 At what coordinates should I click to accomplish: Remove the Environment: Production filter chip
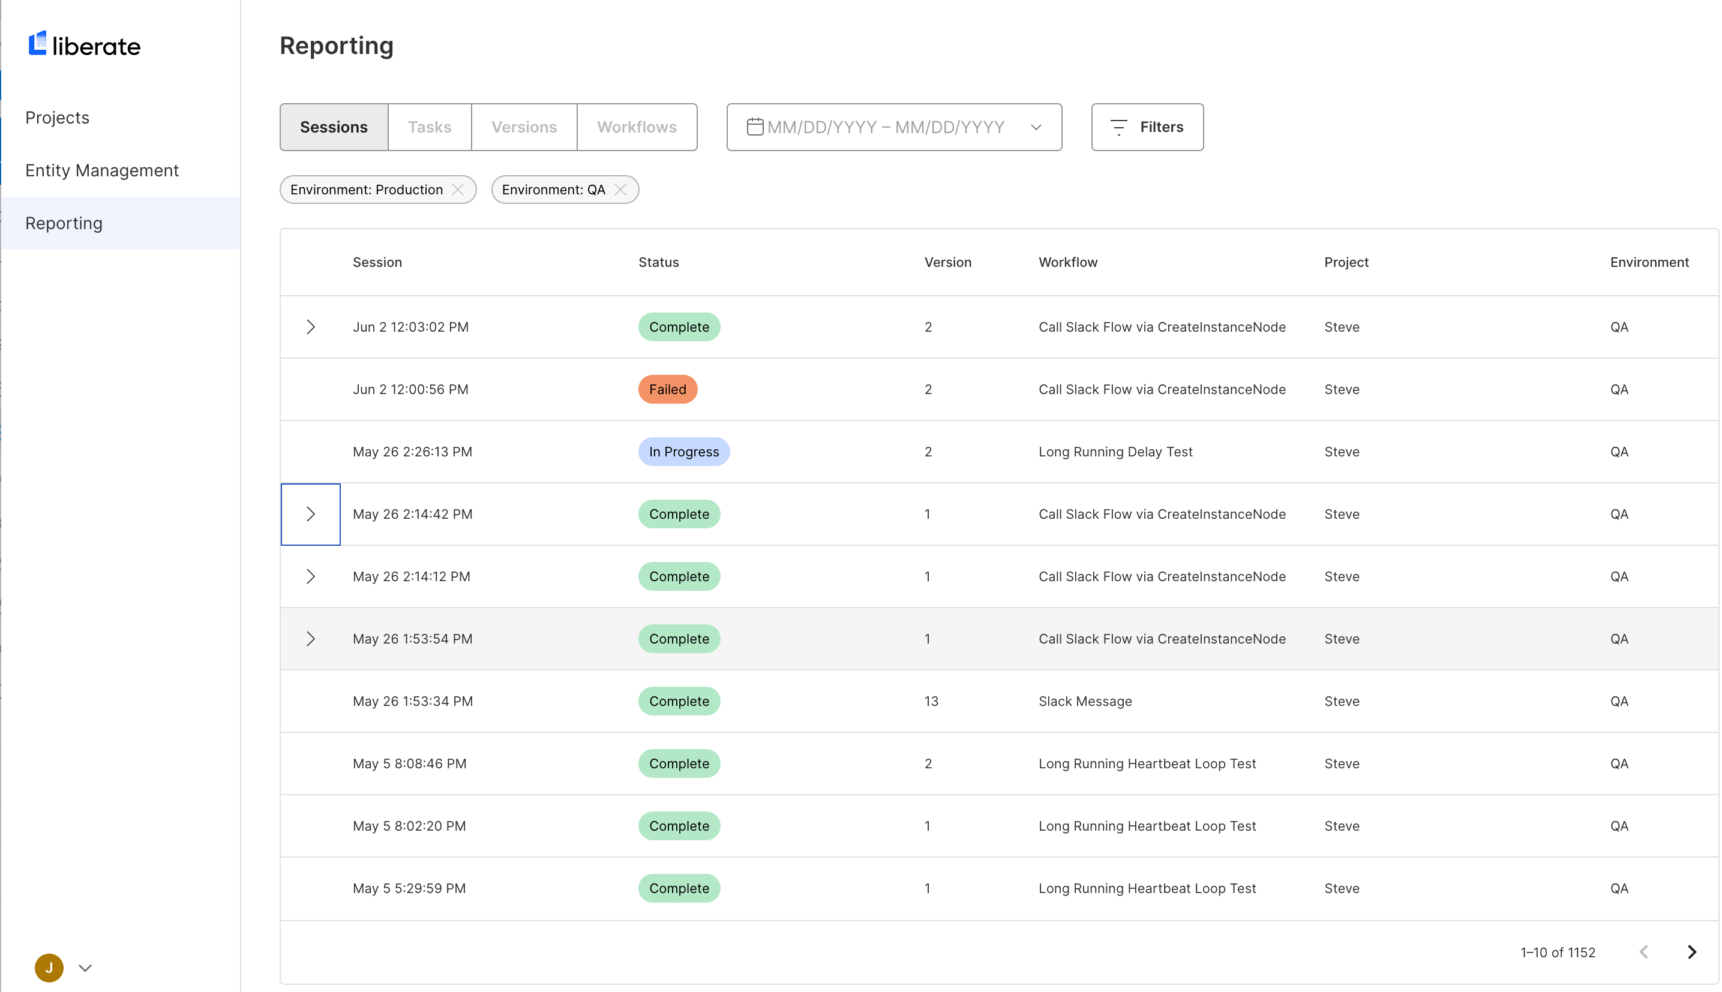(x=458, y=190)
